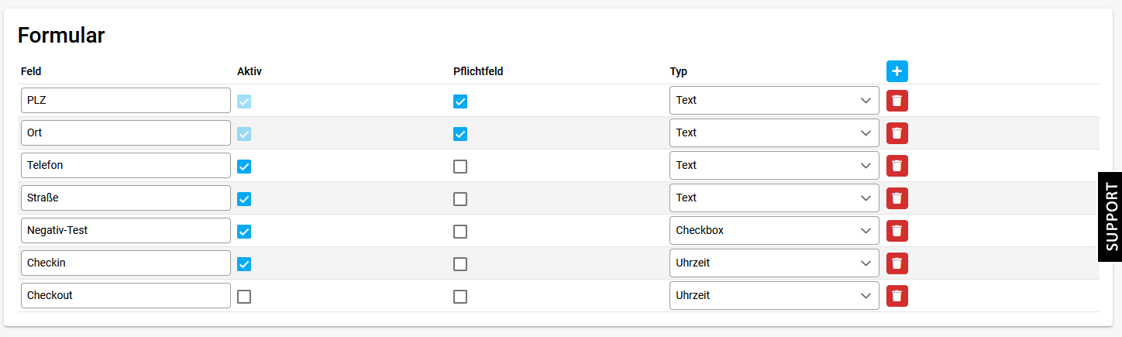The height and width of the screenshot is (337, 1122).
Task: Remove the Negativ-Test field via trash icon
Action: click(897, 231)
